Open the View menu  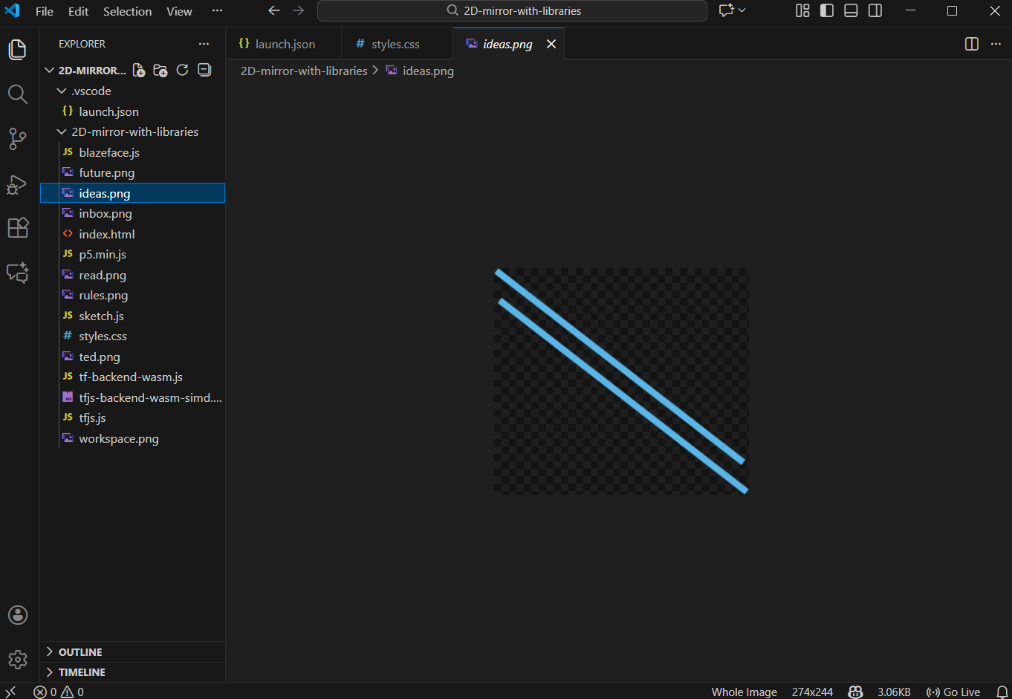pyautogui.click(x=179, y=11)
